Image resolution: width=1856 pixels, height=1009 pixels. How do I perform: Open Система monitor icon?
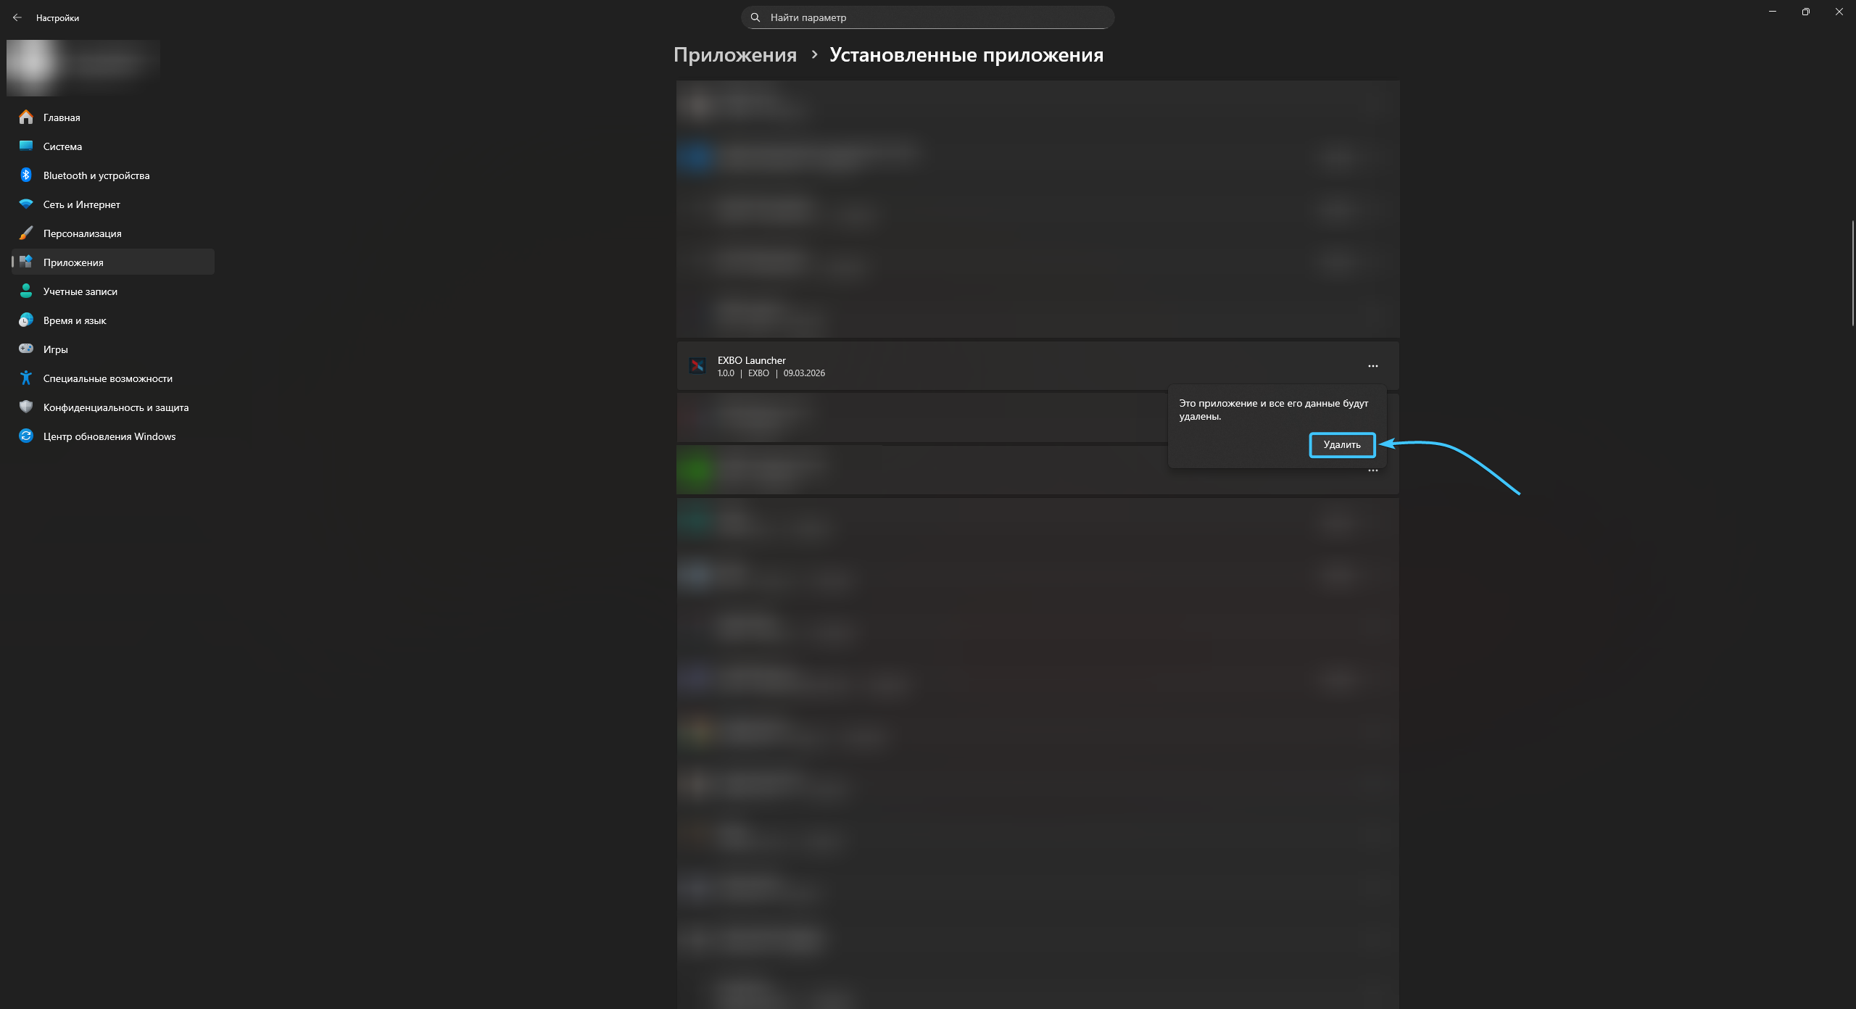(x=26, y=146)
